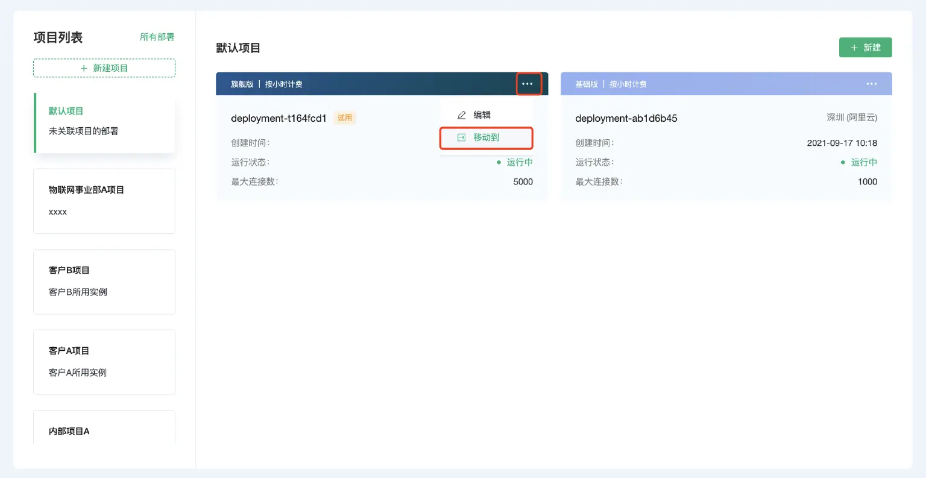
Task: Open the ... options icon on the flagship deployment card
Action: pos(528,84)
